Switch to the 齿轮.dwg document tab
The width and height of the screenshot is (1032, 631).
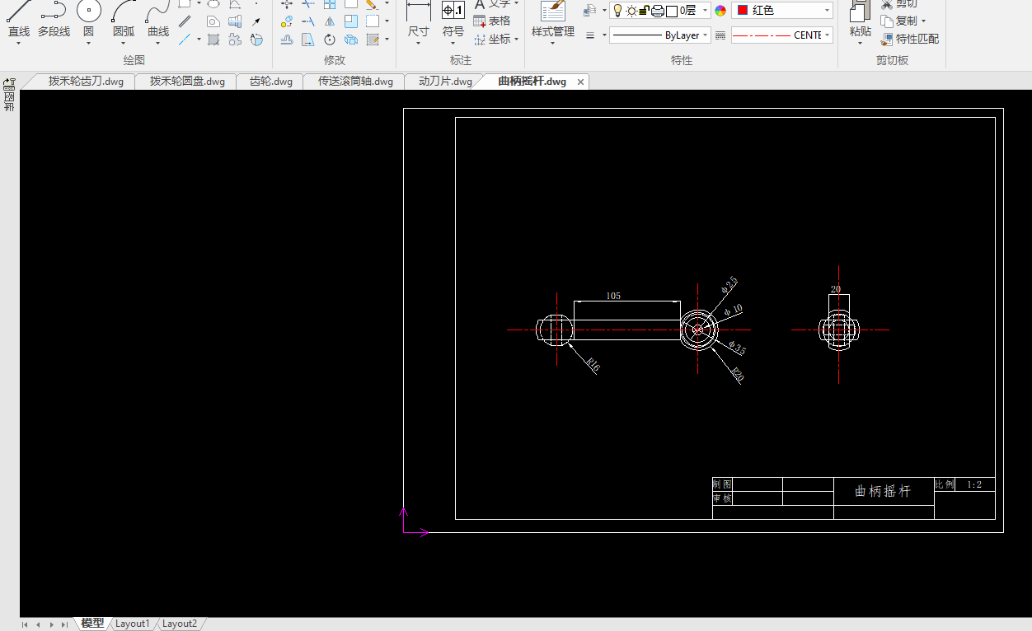tap(270, 82)
